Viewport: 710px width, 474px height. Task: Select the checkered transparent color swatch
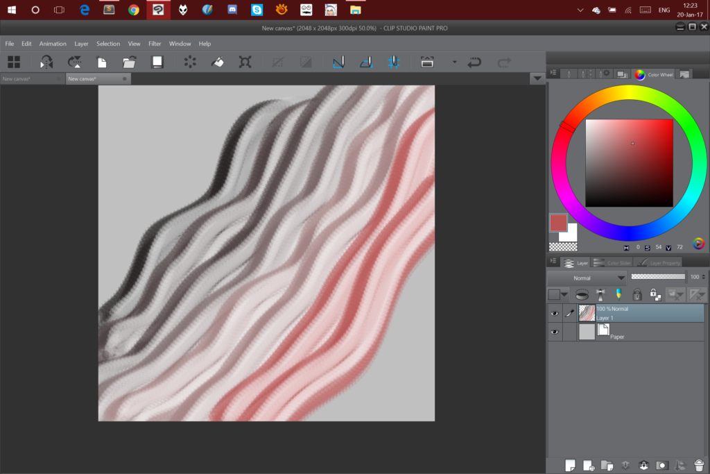pyautogui.click(x=563, y=247)
